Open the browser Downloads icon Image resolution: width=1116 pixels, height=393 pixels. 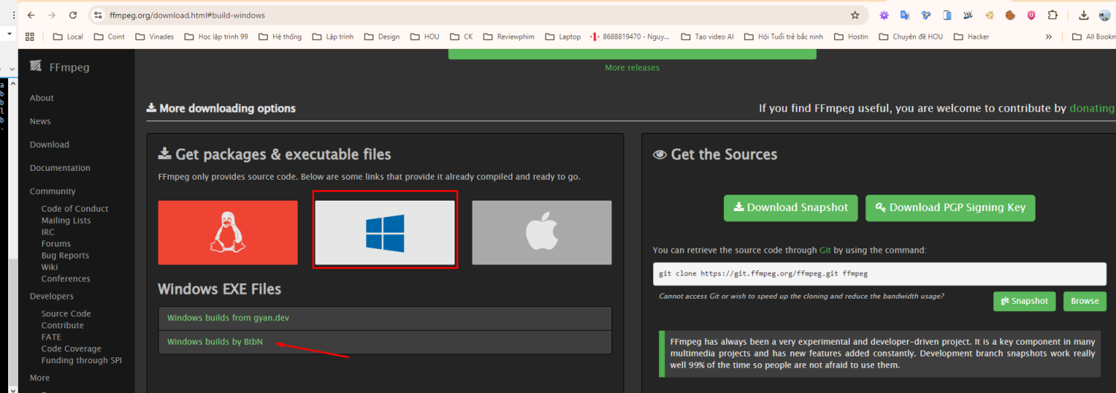point(1083,15)
